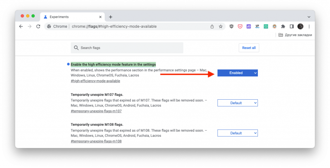Open the Default dropdown for M107 flags
The image size is (330, 168).
(x=238, y=103)
